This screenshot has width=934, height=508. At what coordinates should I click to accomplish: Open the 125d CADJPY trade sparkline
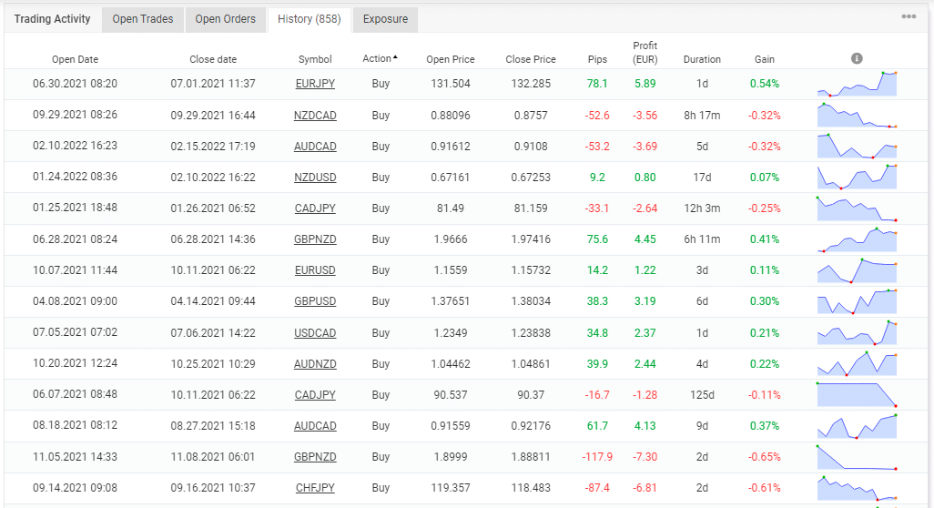[x=857, y=395]
